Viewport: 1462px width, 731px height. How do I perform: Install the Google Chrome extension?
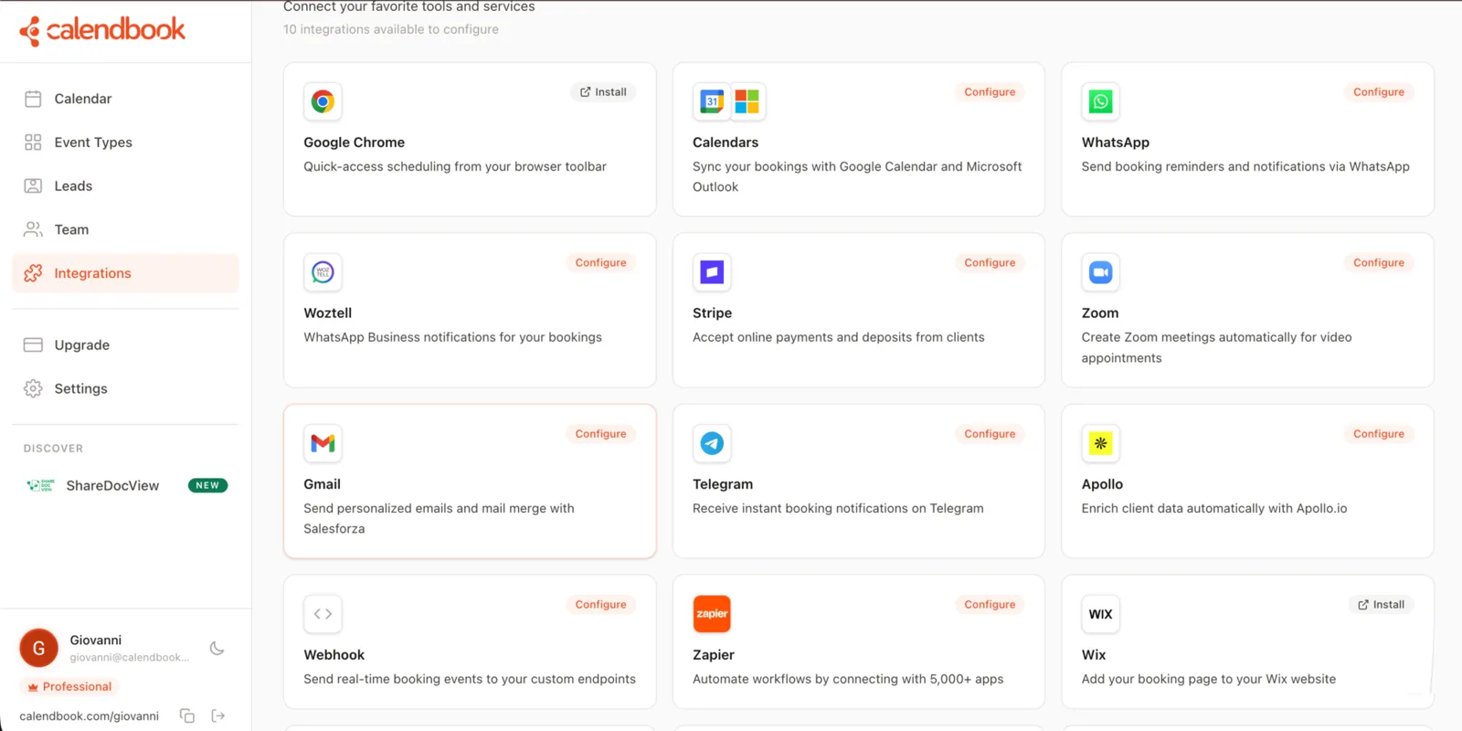tap(604, 92)
